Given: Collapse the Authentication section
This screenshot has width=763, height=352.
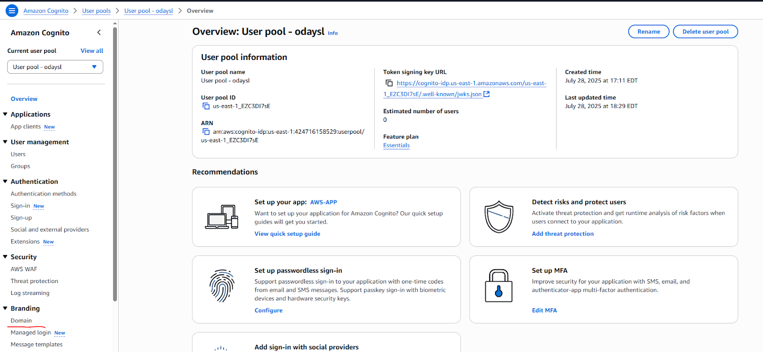Looking at the screenshot, I should tap(5, 181).
